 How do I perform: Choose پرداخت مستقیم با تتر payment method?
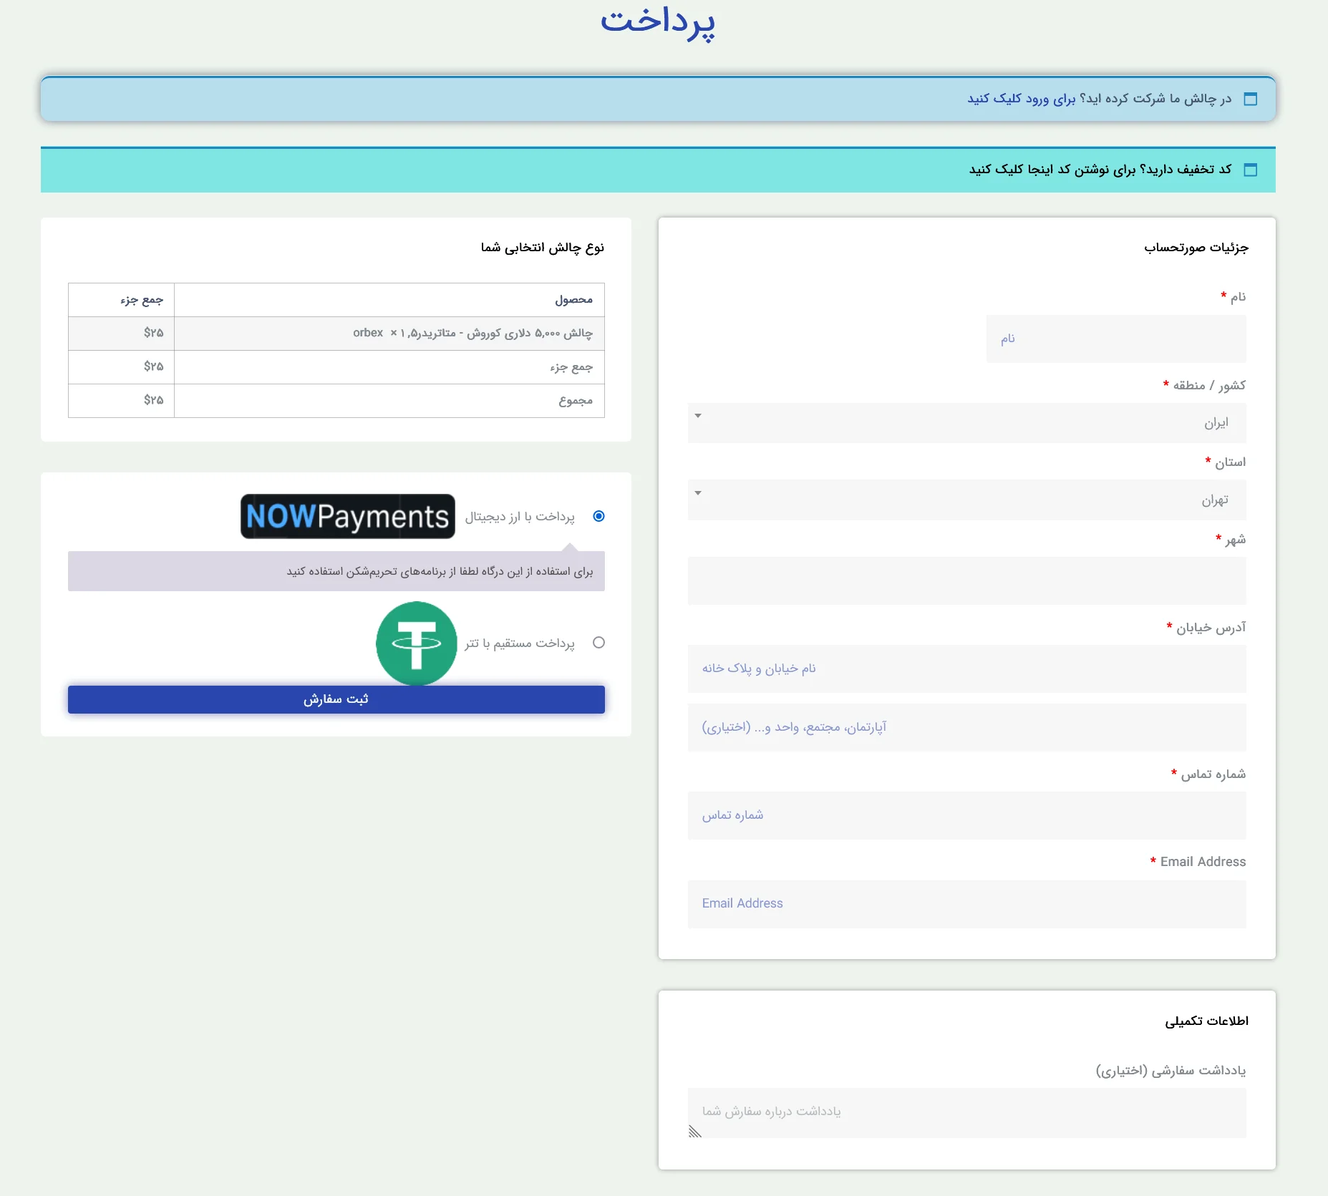(598, 643)
